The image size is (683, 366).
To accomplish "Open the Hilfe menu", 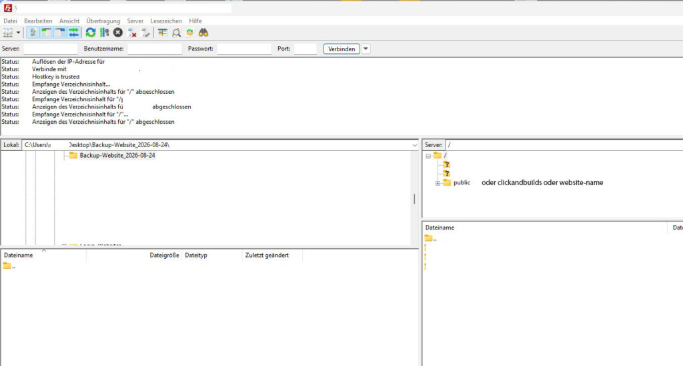I will [195, 21].
